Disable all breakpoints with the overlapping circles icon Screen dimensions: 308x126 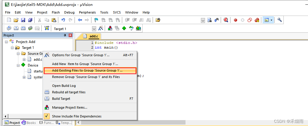coord(250,20)
